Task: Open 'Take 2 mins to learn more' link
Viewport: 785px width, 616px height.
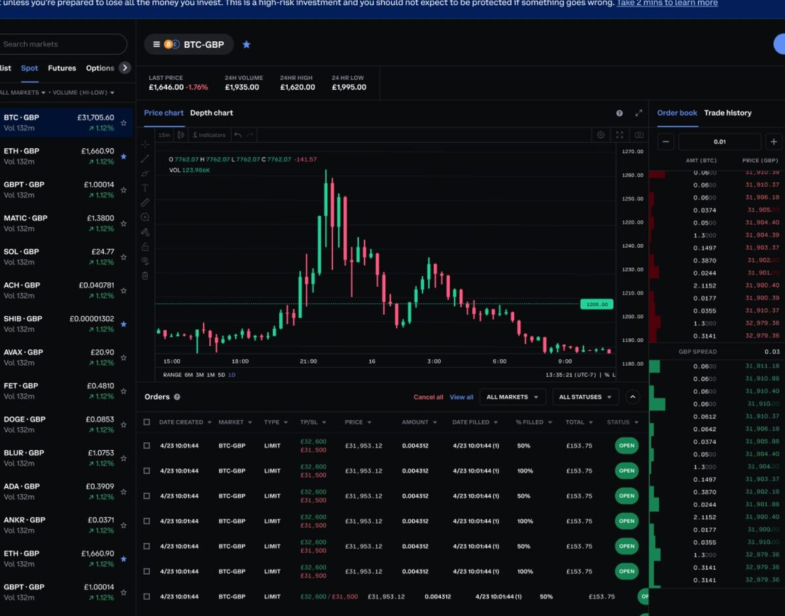Action: [667, 3]
